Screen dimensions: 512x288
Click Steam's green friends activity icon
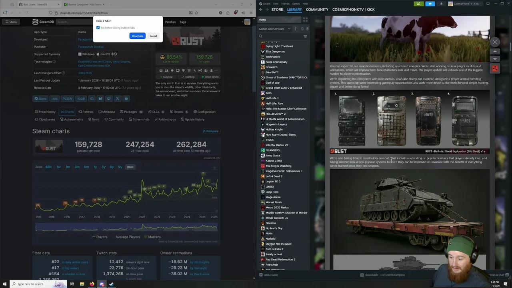(x=419, y=4)
